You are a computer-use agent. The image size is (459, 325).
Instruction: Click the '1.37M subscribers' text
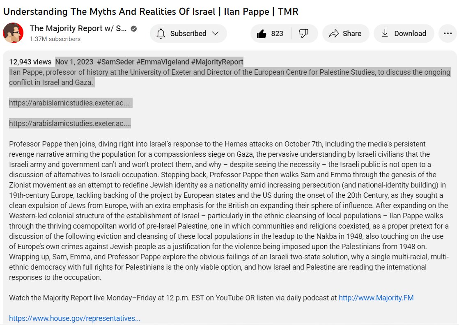click(x=55, y=39)
